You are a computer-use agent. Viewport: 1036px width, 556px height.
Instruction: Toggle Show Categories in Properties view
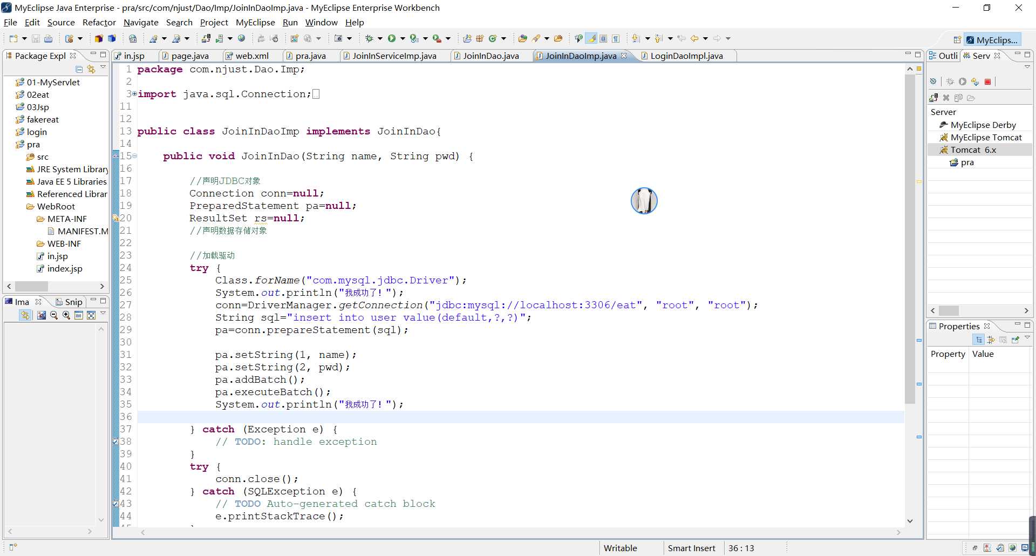pyautogui.click(x=978, y=340)
